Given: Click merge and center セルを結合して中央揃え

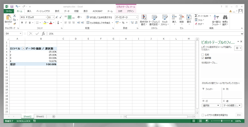Looking at the screenshot, I should [99, 23].
